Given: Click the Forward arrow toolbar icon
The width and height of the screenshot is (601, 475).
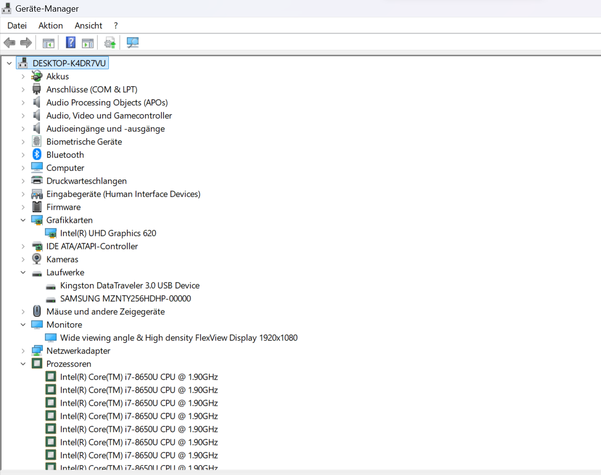Looking at the screenshot, I should [26, 43].
